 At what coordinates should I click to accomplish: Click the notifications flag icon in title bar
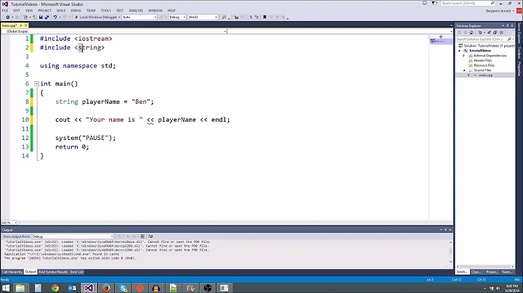(x=434, y=4)
